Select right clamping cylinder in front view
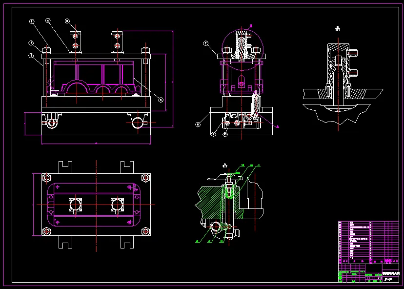Image resolution: width=404 pixels, height=289 pixels. pyautogui.click(x=117, y=42)
